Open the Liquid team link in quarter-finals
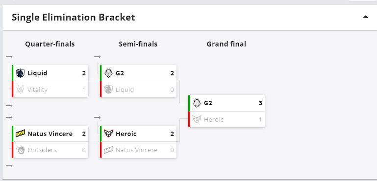The height and width of the screenshot is (181, 377). coord(37,73)
